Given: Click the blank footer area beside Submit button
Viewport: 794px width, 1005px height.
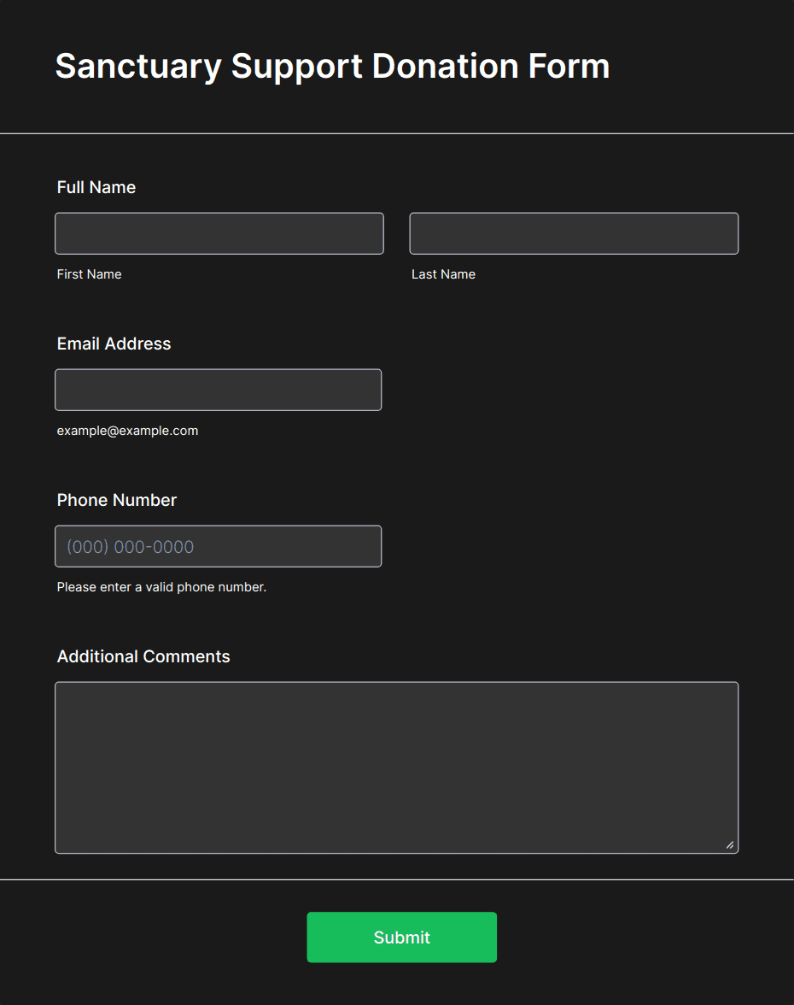Looking at the screenshot, I should point(640,937).
